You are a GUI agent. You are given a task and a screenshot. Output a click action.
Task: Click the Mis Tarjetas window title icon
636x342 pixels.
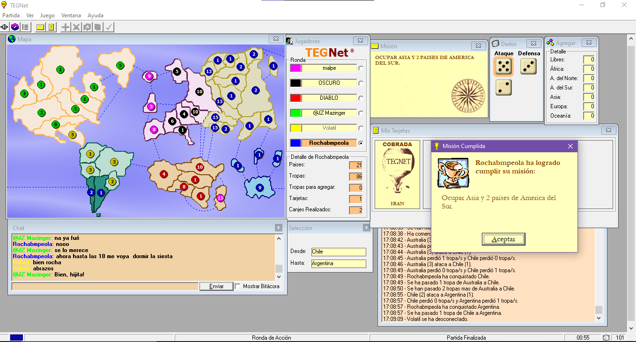376,130
